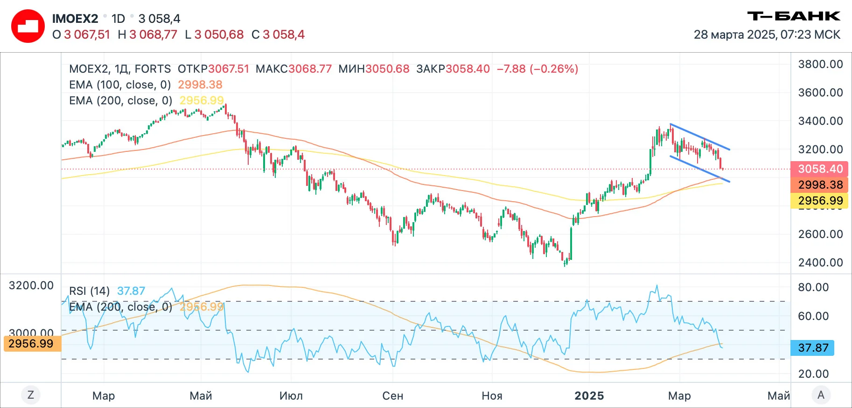Click the Июл month marker on time axis
Viewport: 852px width, 408px height.
pos(291,395)
